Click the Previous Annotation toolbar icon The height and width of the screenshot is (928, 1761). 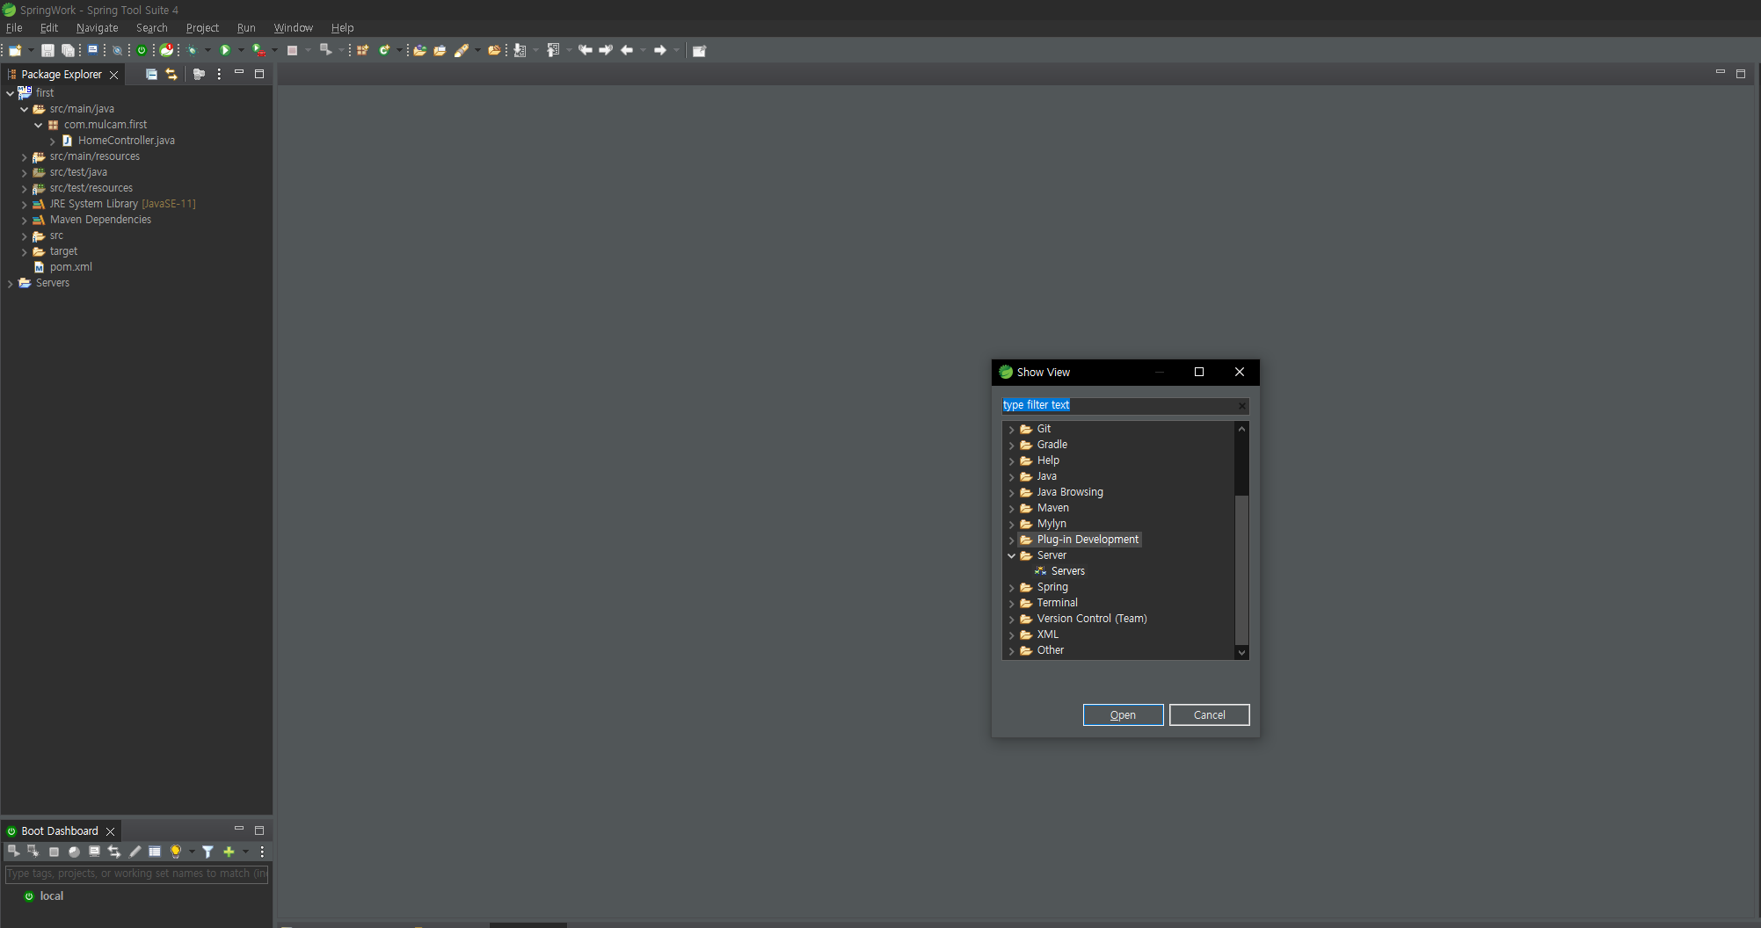point(553,50)
